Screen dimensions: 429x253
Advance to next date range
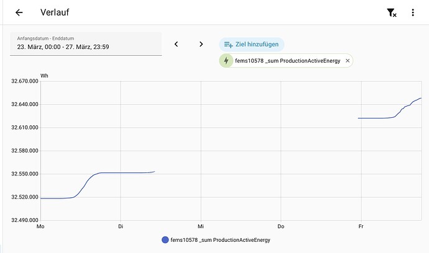[x=201, y=44]
